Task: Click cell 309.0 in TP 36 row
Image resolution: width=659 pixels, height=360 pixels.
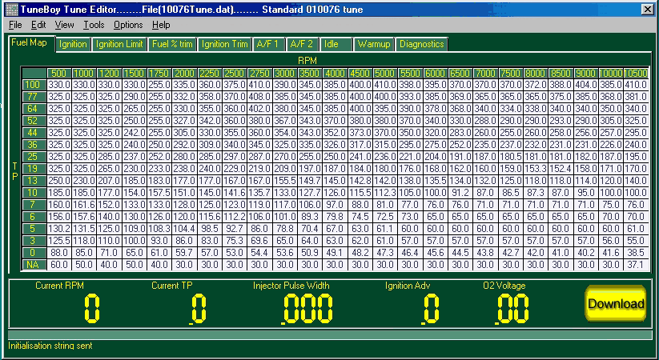Action: tap(210, 145)
